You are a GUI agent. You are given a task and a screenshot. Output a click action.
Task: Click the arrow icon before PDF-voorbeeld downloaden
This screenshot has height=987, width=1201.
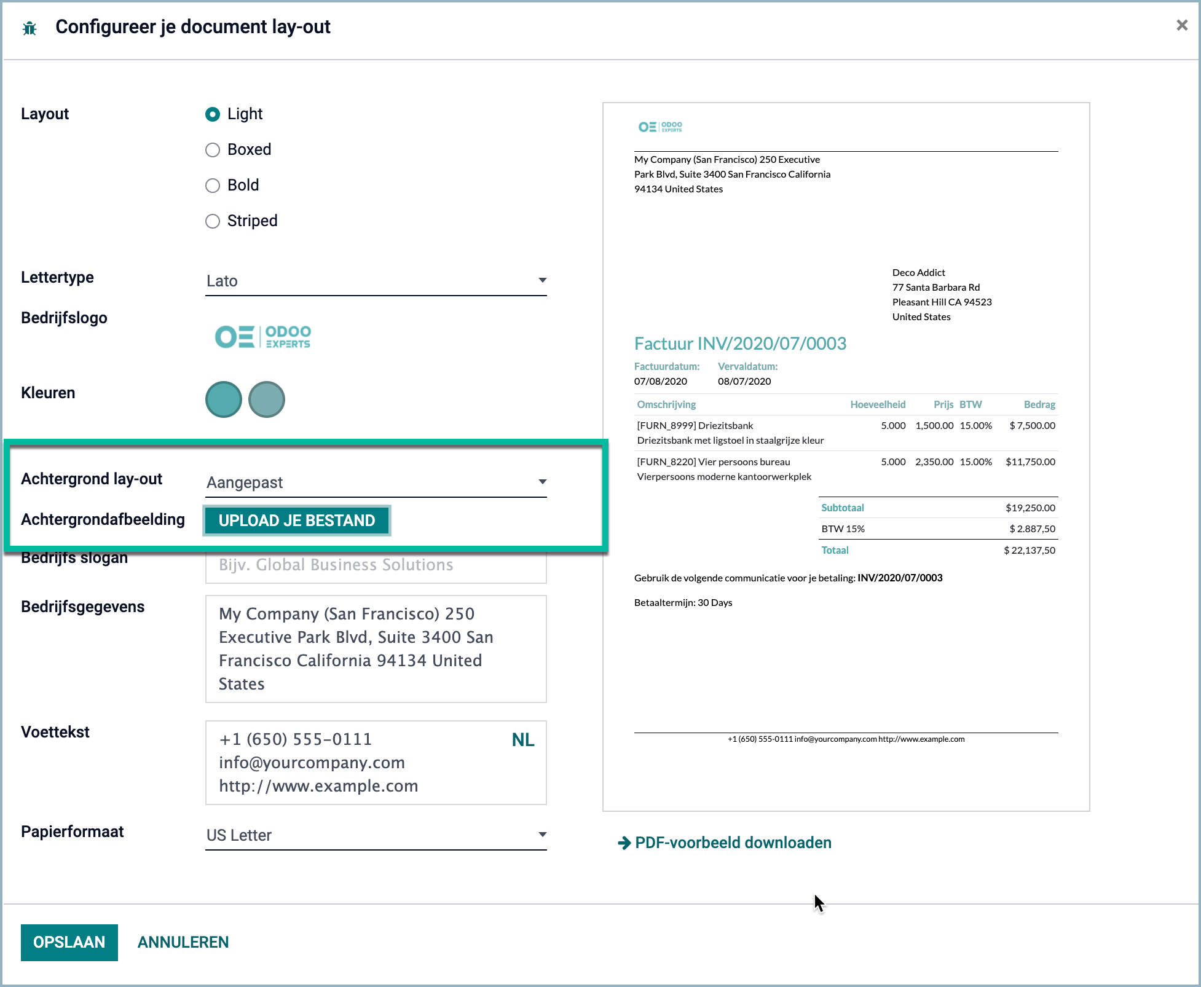click(x=624, y=843)
